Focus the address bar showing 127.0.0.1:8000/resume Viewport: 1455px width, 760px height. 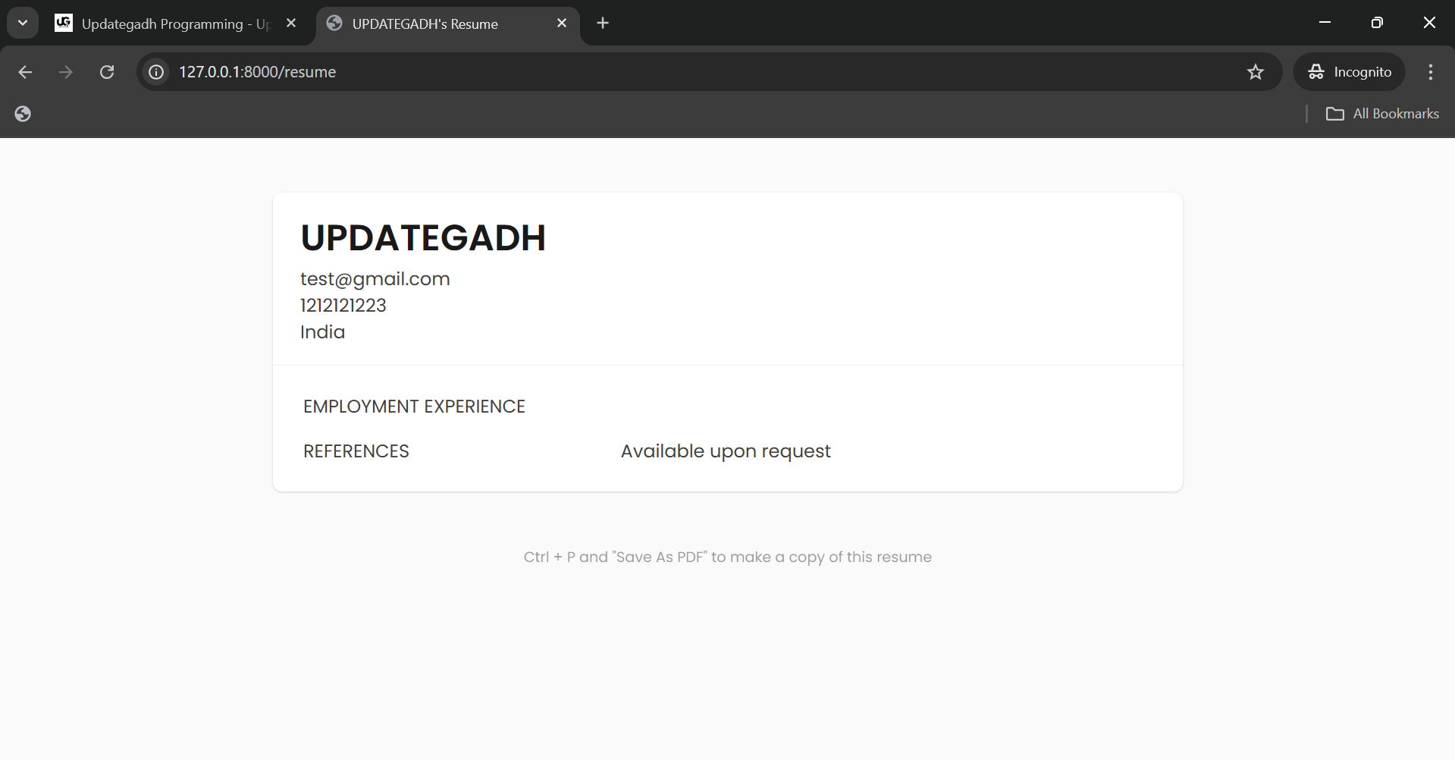coord(607,72)
